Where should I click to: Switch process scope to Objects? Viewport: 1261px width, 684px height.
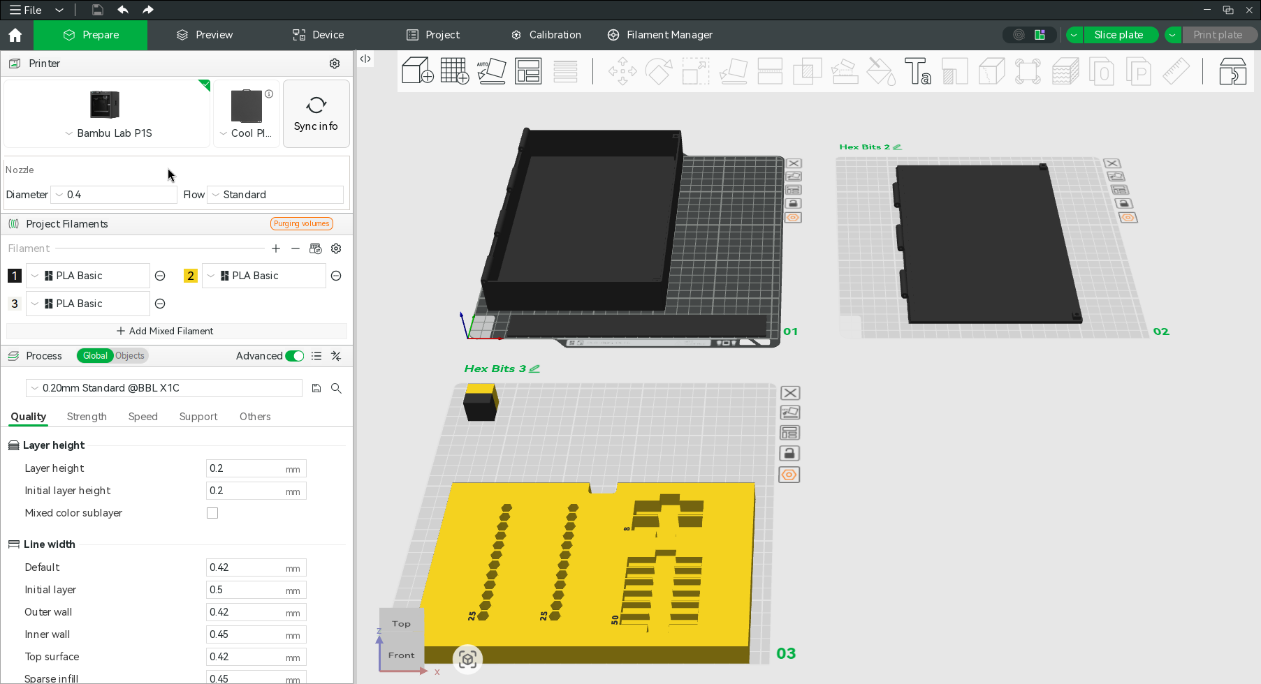click(130, 356)
